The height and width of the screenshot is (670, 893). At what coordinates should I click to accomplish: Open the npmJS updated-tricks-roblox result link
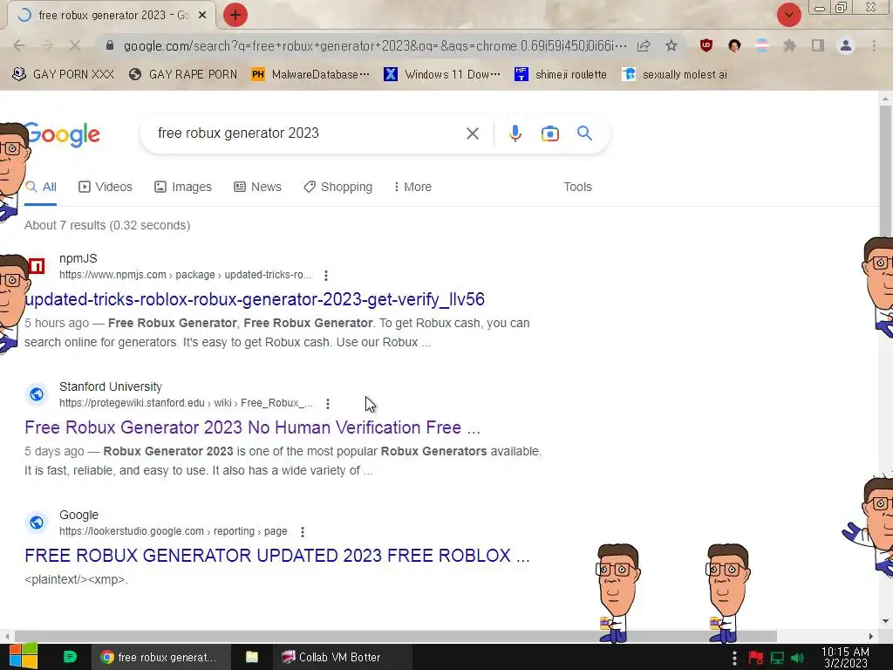tap(255, 299)
